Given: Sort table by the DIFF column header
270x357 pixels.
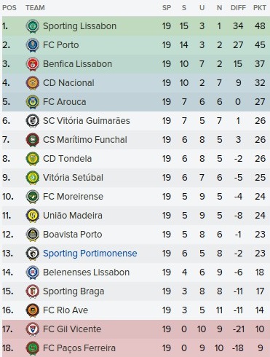Looking at the screenshot, I should point(238,8).
